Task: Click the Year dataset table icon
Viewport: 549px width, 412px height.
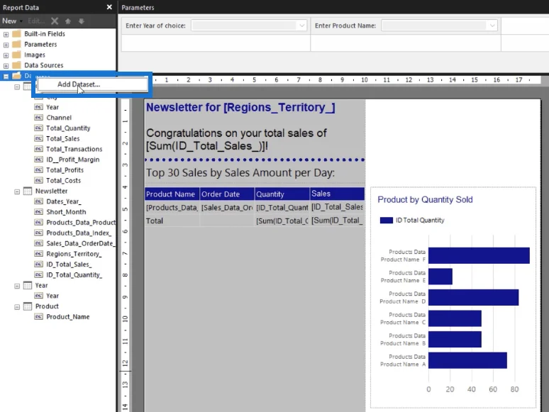Action: pos(28,286)
